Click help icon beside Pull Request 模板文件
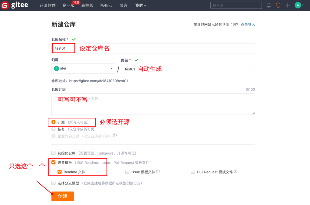Image resolution: width=310 pixels, height=205 pixels. tap(236, 172)
